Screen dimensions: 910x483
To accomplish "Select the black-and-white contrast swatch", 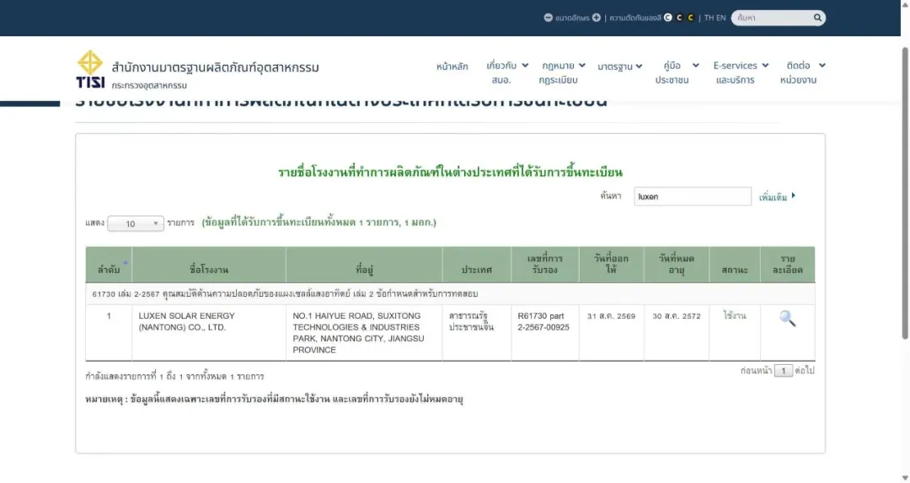I will coord(679,18).
